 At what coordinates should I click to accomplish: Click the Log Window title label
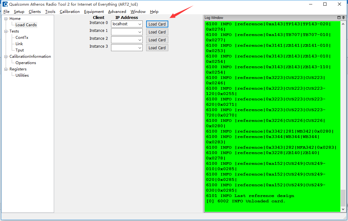(214, 18)
